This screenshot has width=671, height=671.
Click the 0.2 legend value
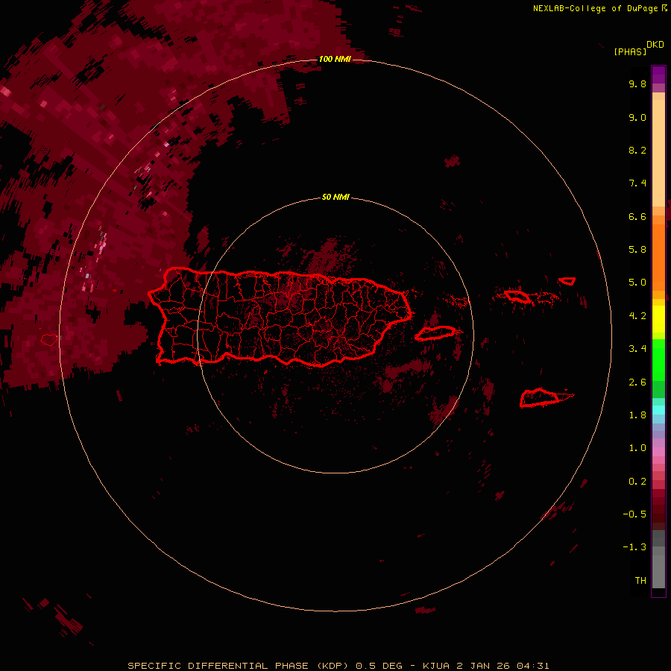pyautogui.click(x=637, y=482)
